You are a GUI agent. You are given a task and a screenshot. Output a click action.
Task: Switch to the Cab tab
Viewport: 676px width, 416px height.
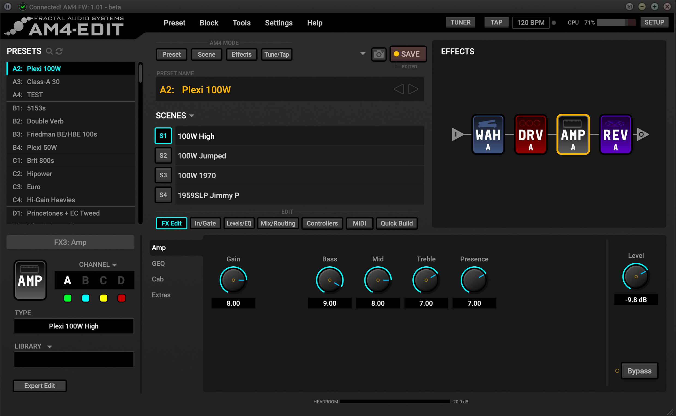(x=158, y=279)
